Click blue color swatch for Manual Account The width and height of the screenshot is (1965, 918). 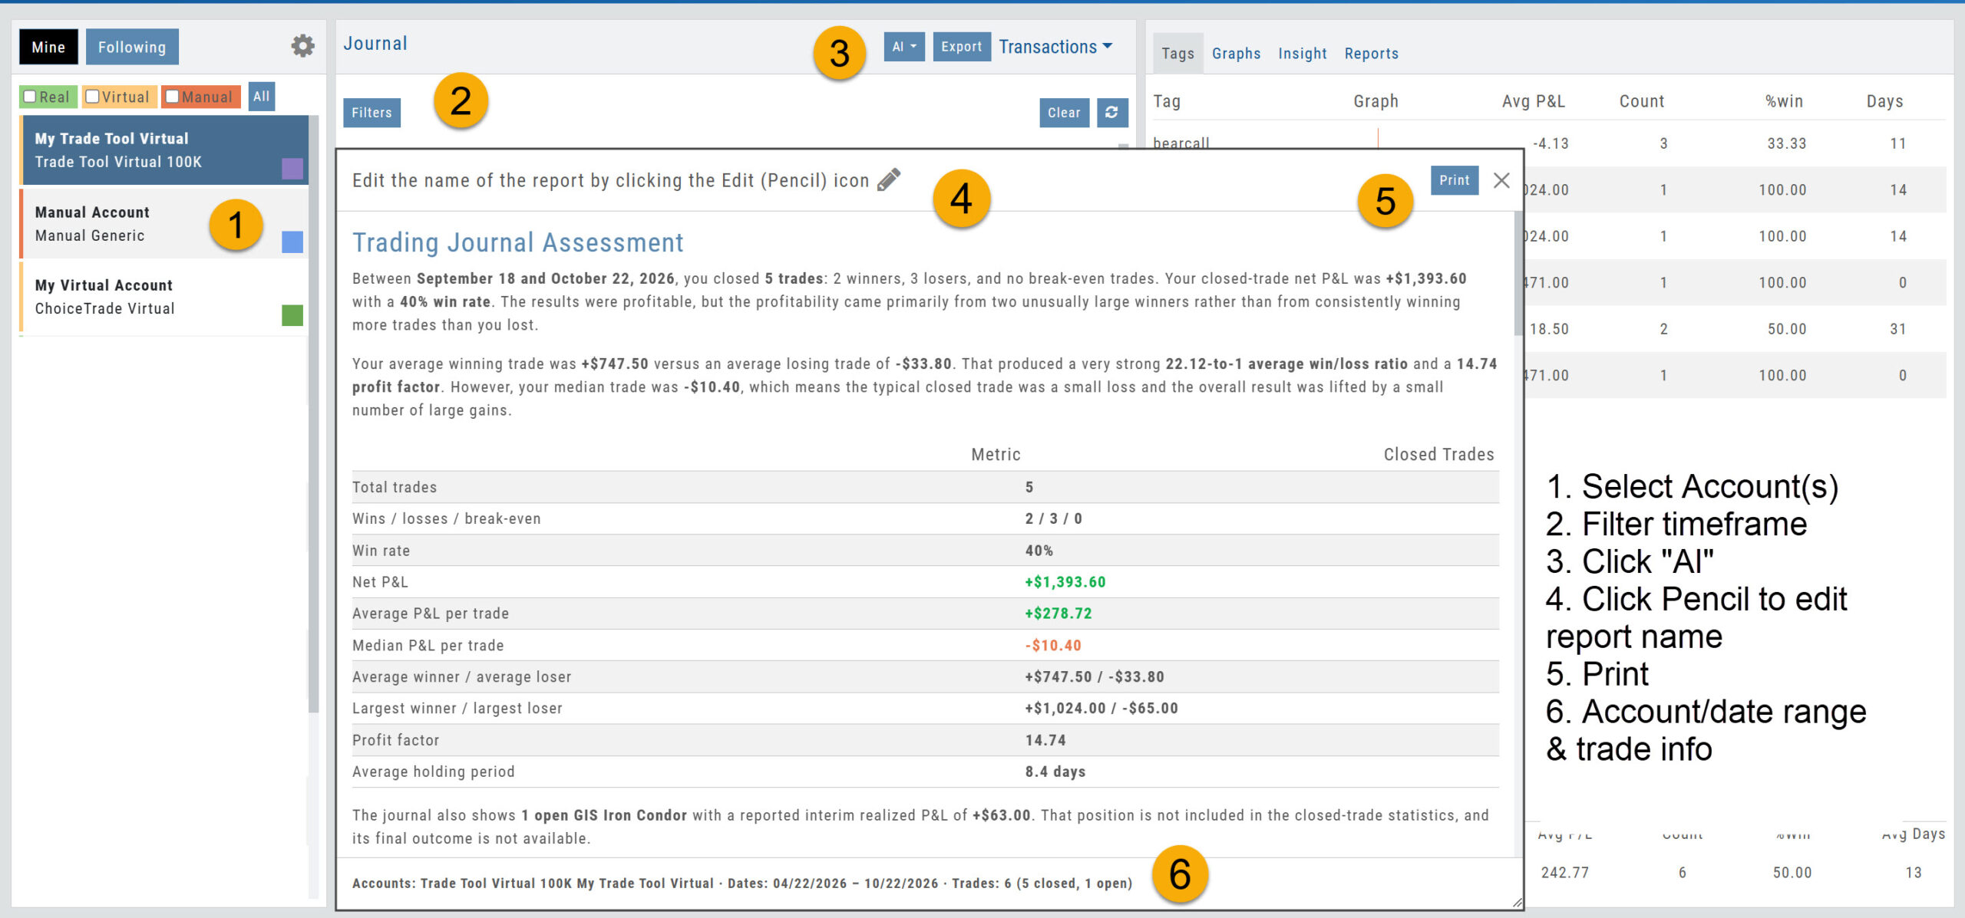coord(292,242)
